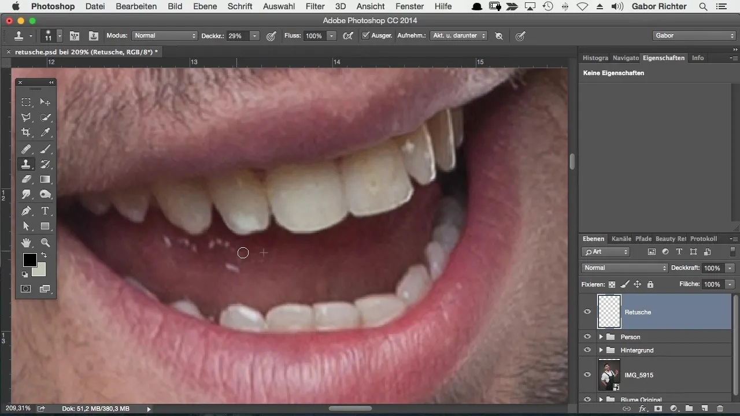Switch to the Kanäle tab
Viewport: 740px width, 416px height.
(x=621, y=239)
